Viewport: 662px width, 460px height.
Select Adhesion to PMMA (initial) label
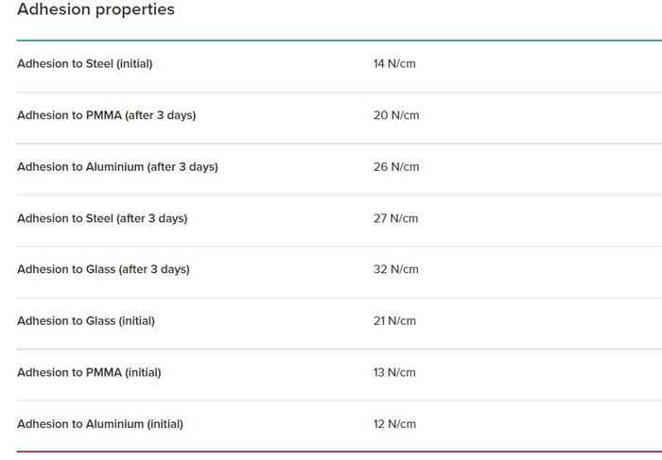coord(89,372)
